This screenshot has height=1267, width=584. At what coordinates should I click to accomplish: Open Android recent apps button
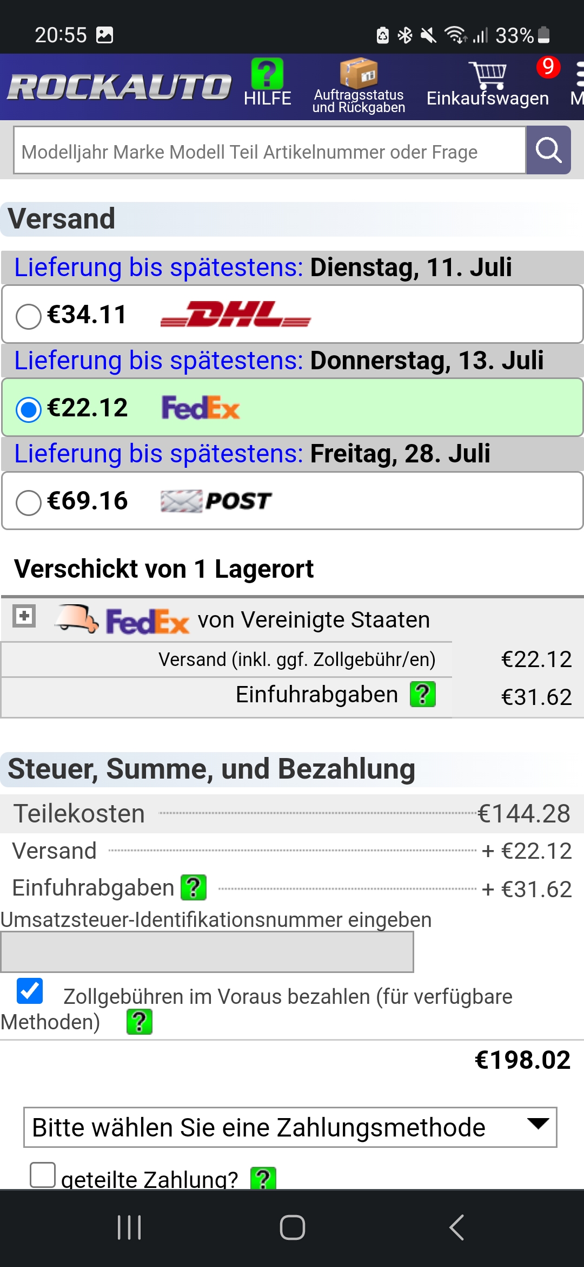pos(129,1227)
